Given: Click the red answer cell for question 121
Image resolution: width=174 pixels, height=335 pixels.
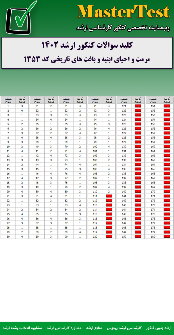Looking at the screenshot, I should (x=138, y=106).
